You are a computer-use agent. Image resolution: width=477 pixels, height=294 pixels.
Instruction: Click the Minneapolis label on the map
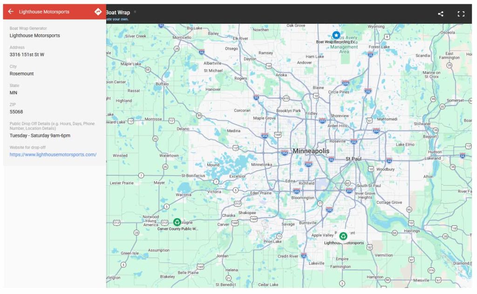coord(311,151)
